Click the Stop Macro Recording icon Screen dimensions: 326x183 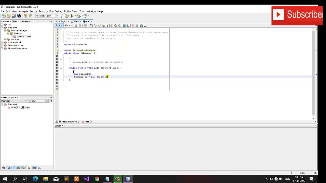tap(137, 25)
